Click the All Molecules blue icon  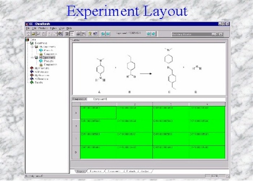32,71
